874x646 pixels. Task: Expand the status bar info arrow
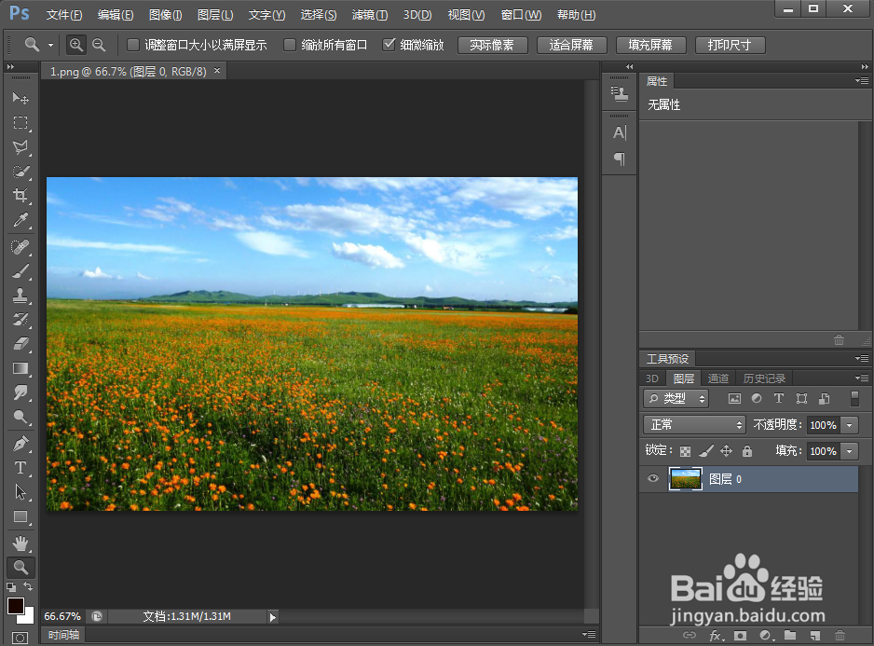click(x=273, y=617)
